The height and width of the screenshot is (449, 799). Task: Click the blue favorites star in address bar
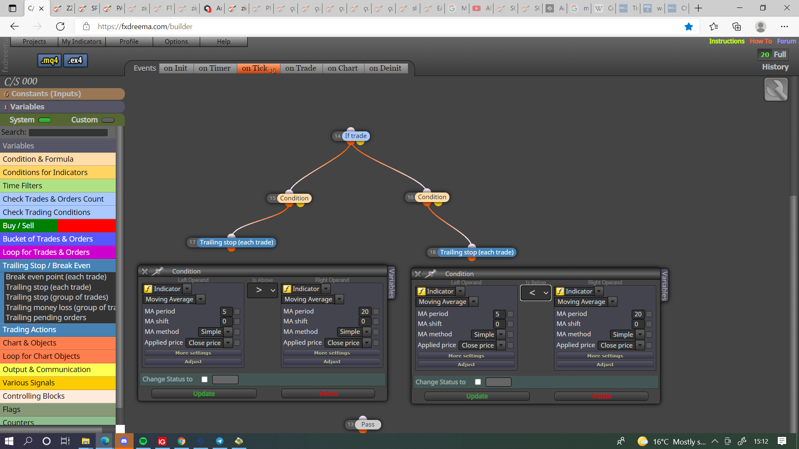click(689, 27)
